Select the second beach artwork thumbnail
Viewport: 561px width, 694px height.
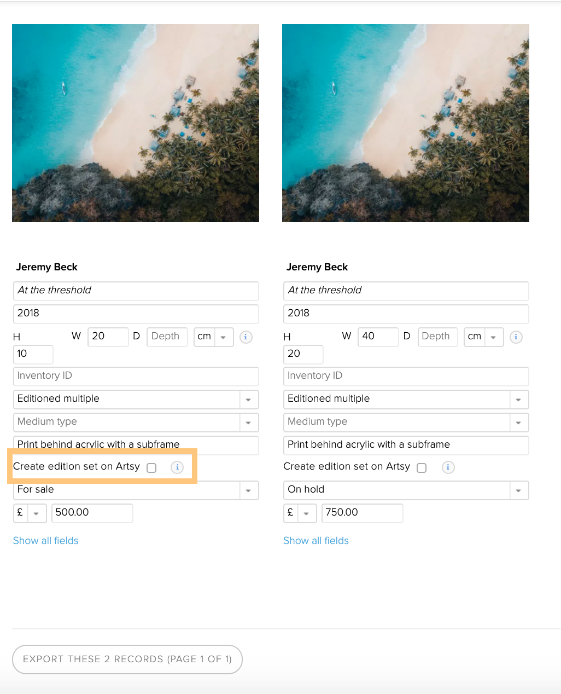tap(406, 123)
